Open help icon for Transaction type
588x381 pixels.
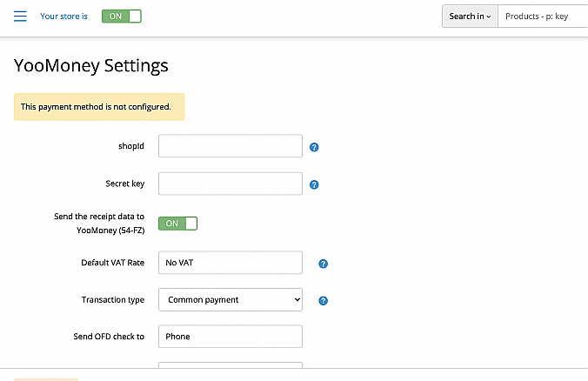(323, 301)
